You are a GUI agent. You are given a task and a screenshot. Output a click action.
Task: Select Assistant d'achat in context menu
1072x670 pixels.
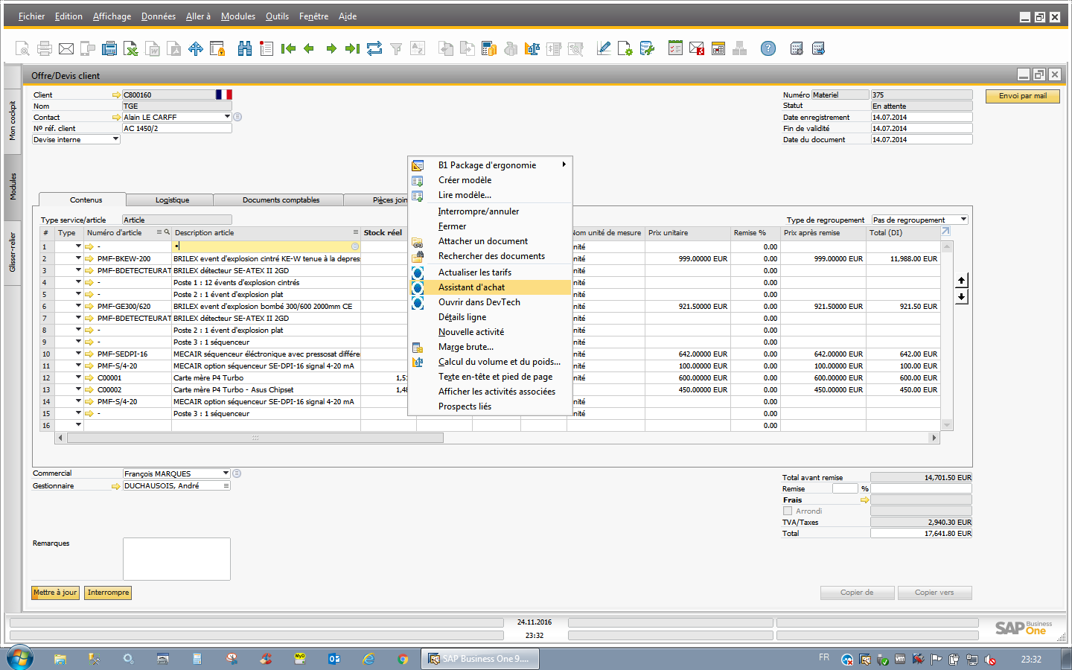[x=471, y=287]
